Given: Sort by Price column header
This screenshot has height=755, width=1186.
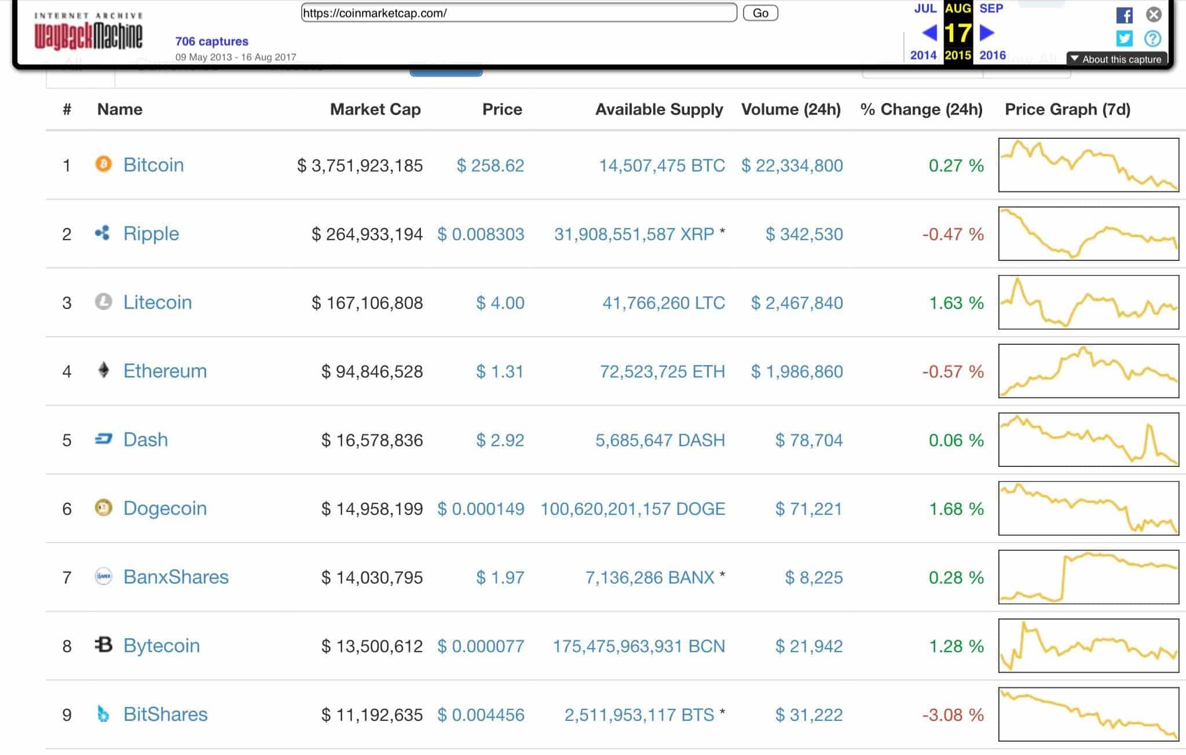Looking at the screenshot, I should coord(502,109).
